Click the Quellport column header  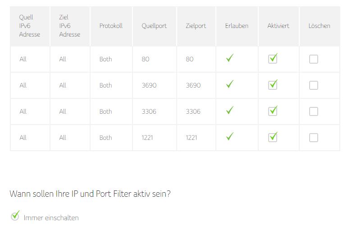coord(154,26)
